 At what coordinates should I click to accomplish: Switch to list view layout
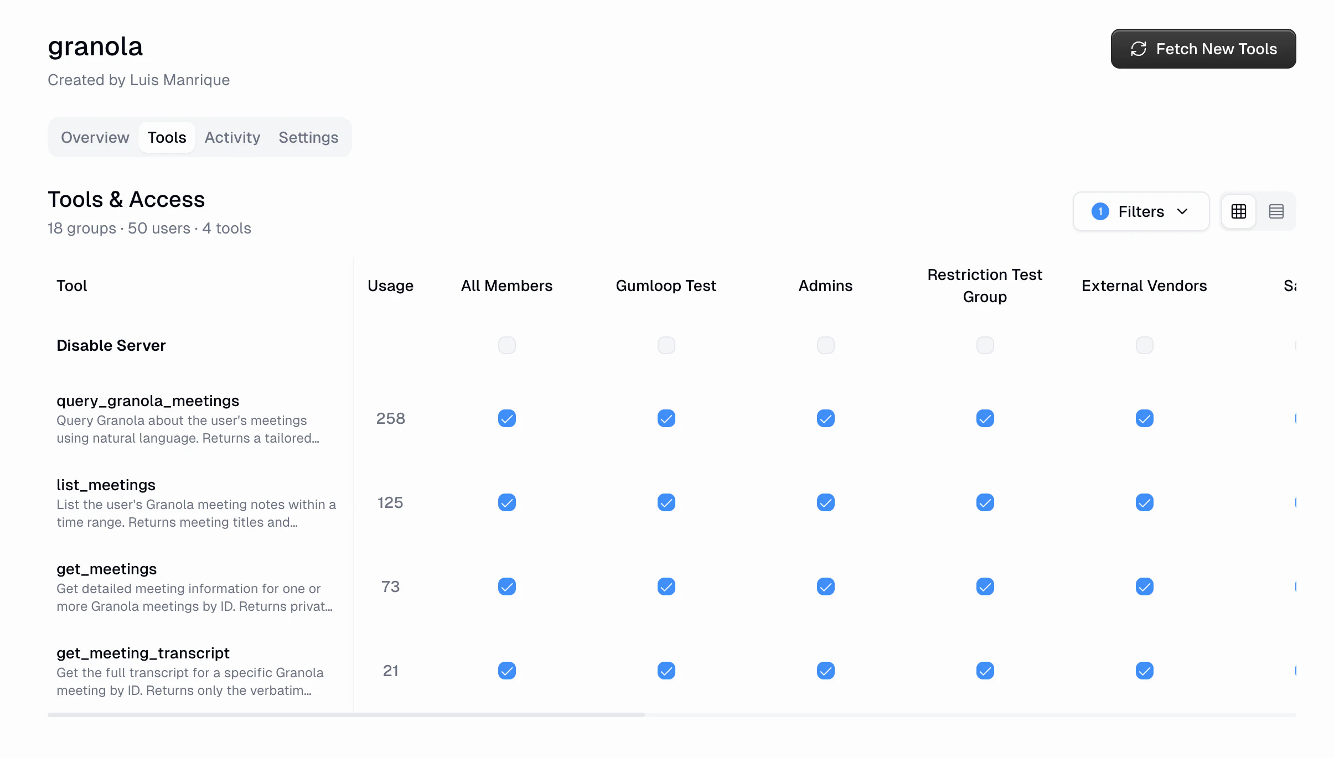click(x=1276, y=211)
